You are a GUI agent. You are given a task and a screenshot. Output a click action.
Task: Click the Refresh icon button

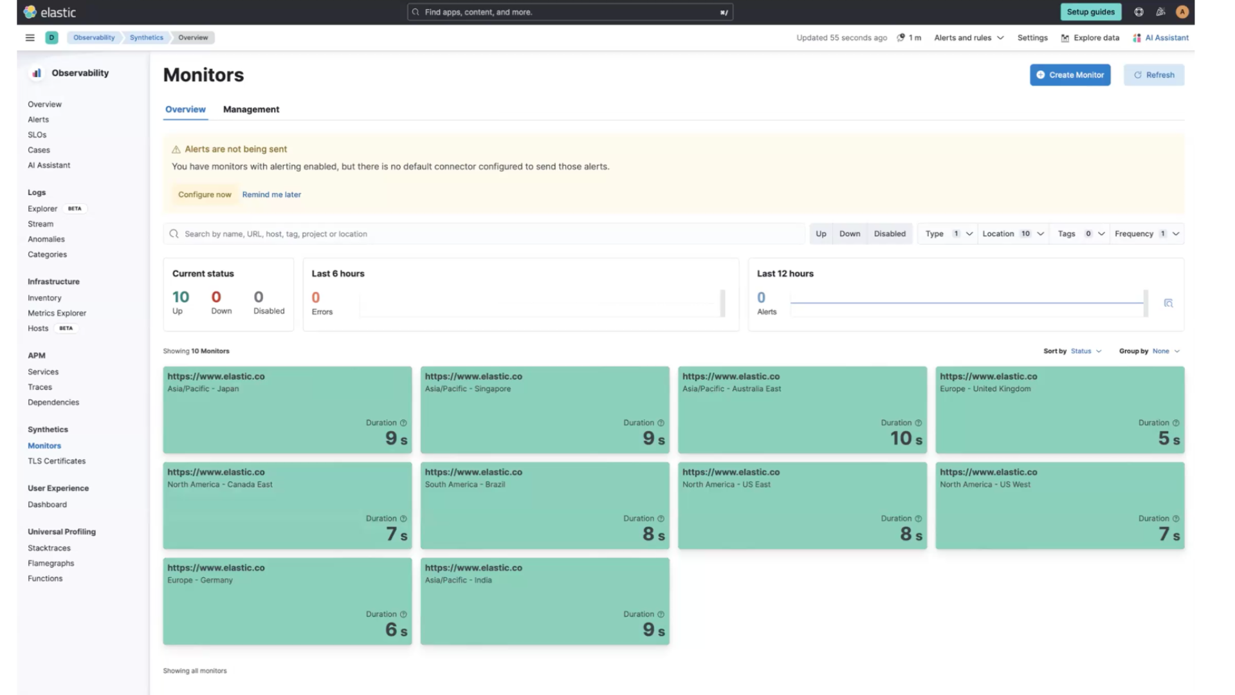1139,75
